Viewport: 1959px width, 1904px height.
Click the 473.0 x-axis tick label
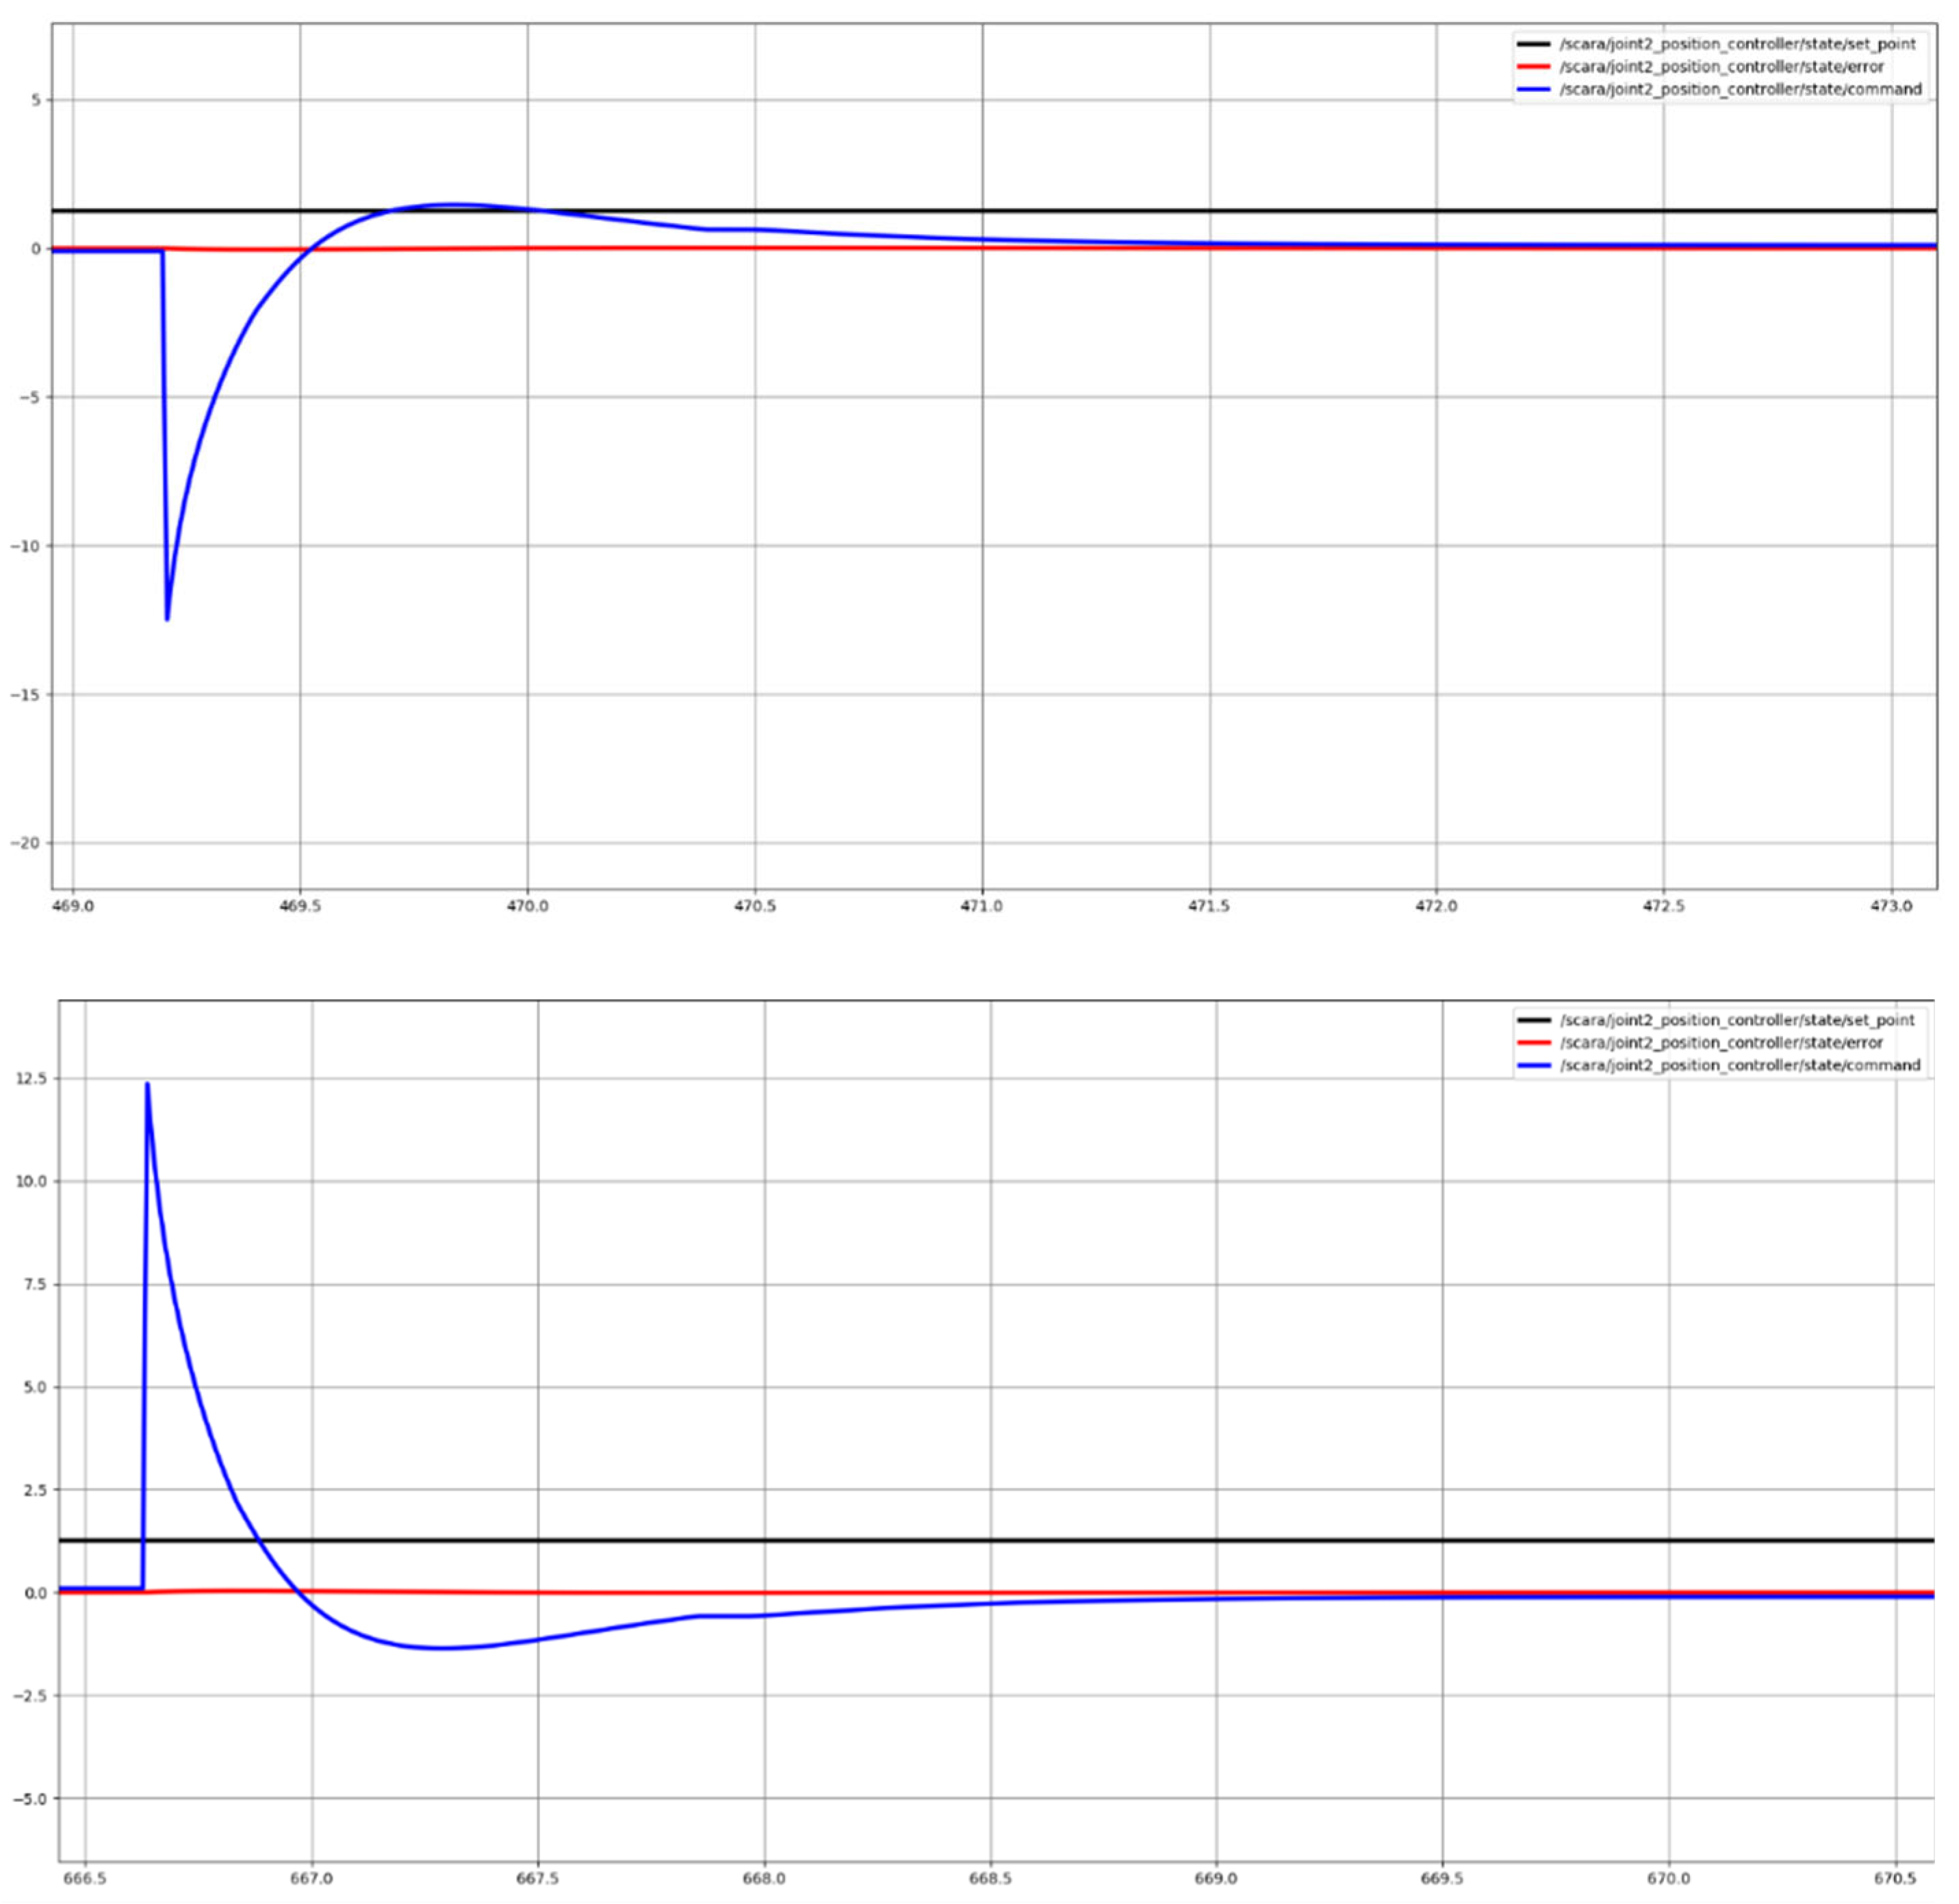(x=1891, y=906)
